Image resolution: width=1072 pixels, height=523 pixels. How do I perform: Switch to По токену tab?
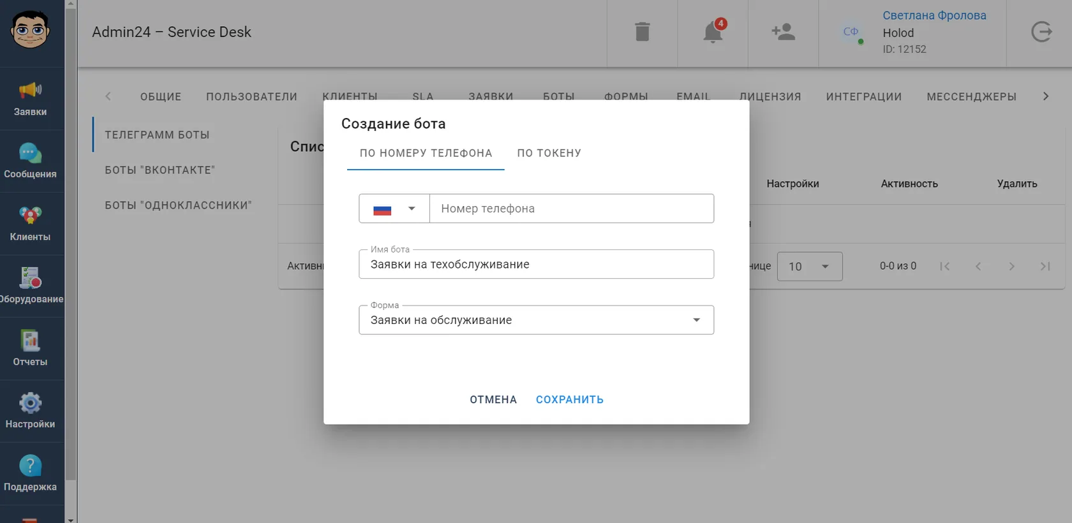tap(549, 153)
